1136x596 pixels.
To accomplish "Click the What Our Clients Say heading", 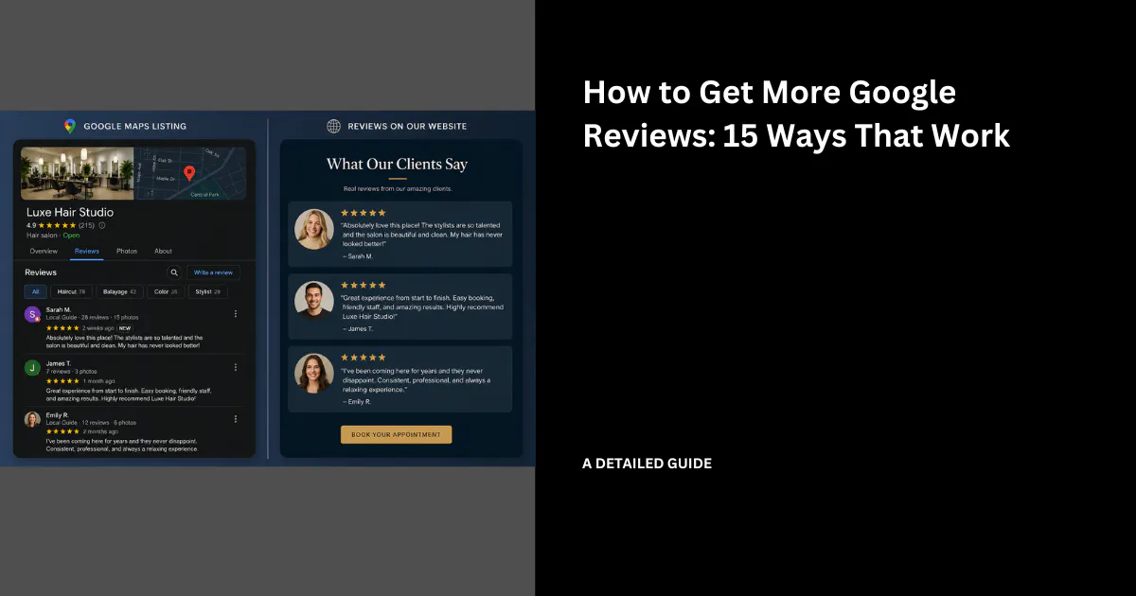I will click(x=397, y=165).
